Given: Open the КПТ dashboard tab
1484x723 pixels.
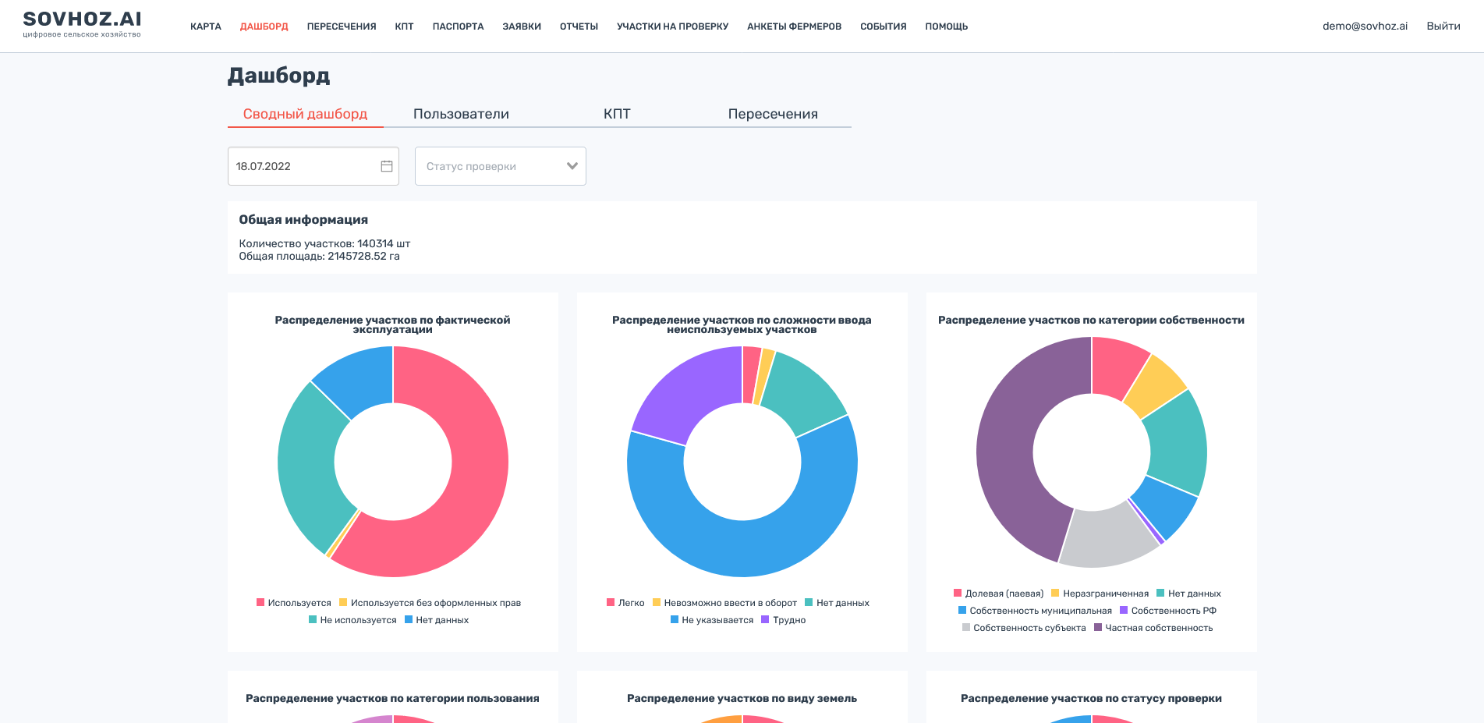Looking at the screenshot, I should pos(617,114).
